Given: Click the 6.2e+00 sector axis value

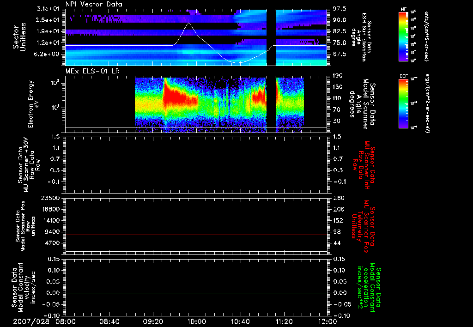Looking at the screenshot, I should pos(48,54).
